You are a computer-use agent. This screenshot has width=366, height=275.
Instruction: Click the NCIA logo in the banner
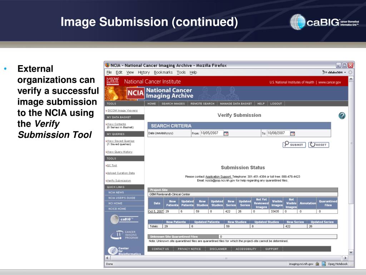135,93
